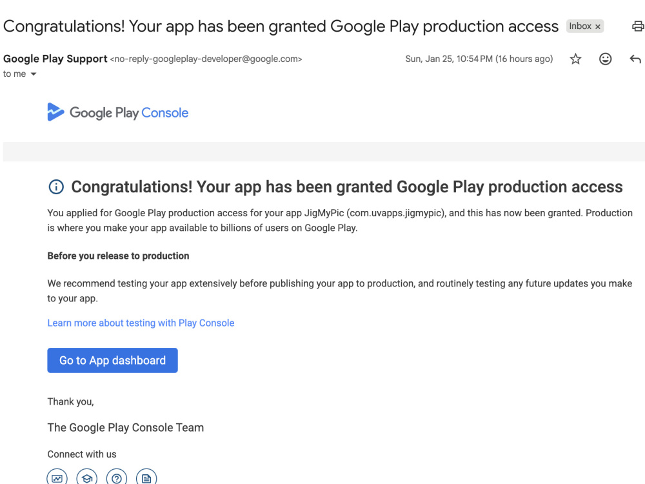
Task: Click the info icon beside the Congratulations heading
Action: (56, 187)
